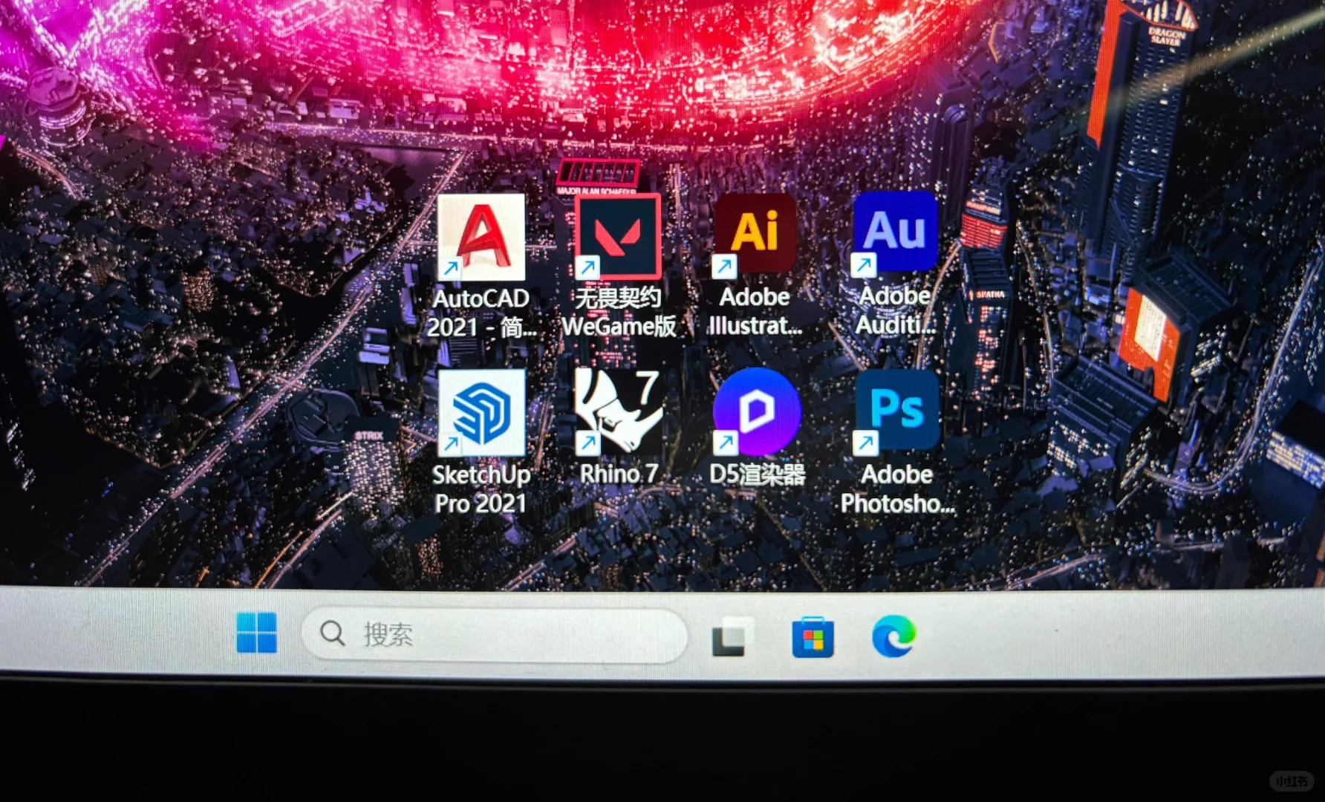The height and width of the screenshot is (802, 1325).
Task: Open the Windows Start menu
Action: pos(257,633)
